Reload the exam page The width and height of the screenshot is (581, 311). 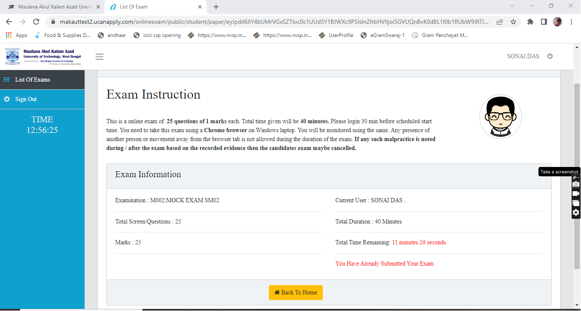pos(36,22)
